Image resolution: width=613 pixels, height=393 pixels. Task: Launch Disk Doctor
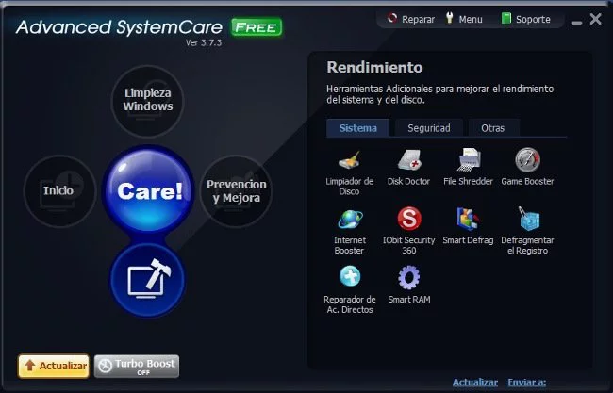(408, 162)
